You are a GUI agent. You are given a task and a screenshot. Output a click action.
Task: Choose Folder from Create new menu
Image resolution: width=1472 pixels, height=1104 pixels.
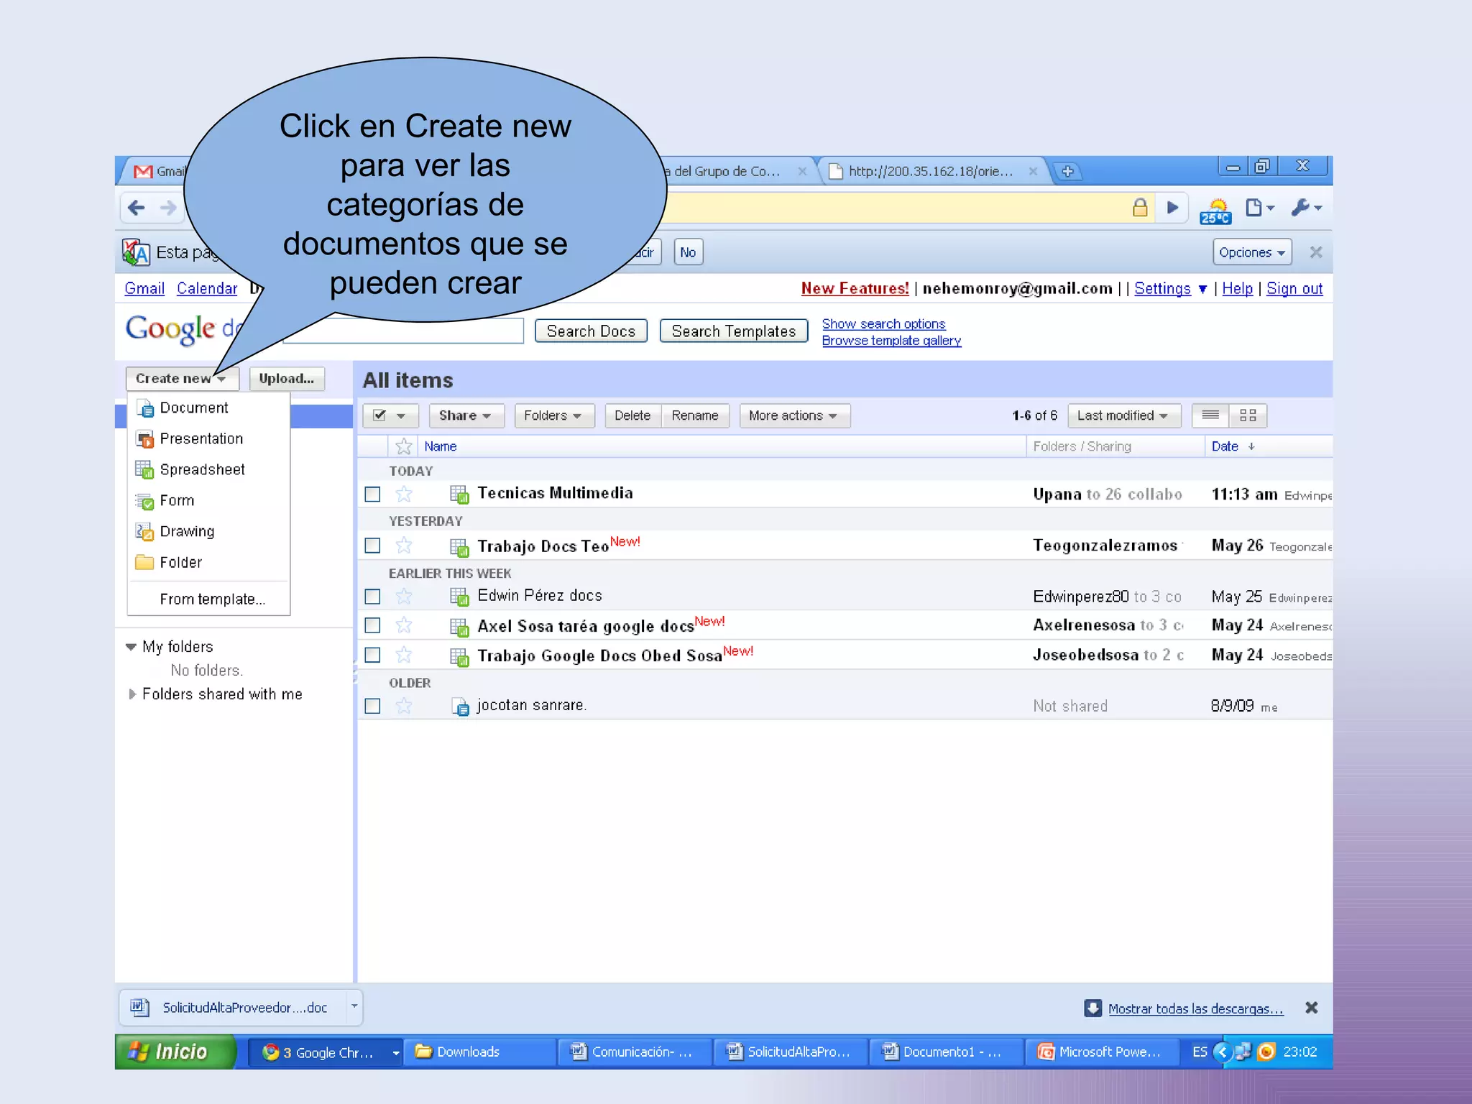(x=208, y=563)
